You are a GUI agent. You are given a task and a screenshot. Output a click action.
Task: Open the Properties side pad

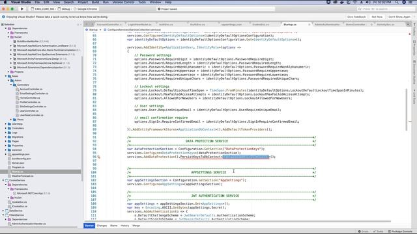(x=414, y=48)
